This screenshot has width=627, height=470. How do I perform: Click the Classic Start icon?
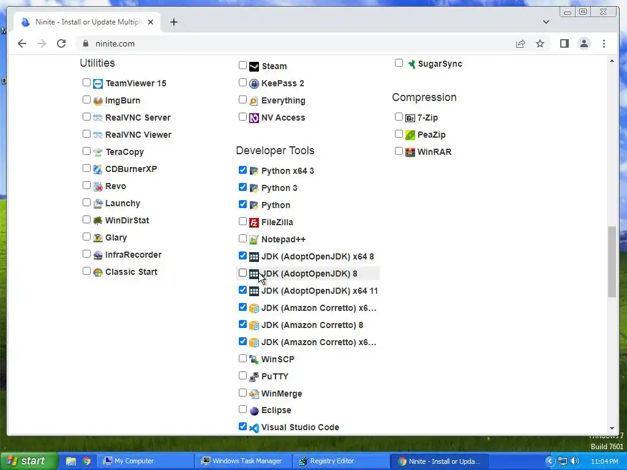tap(98, 272)
